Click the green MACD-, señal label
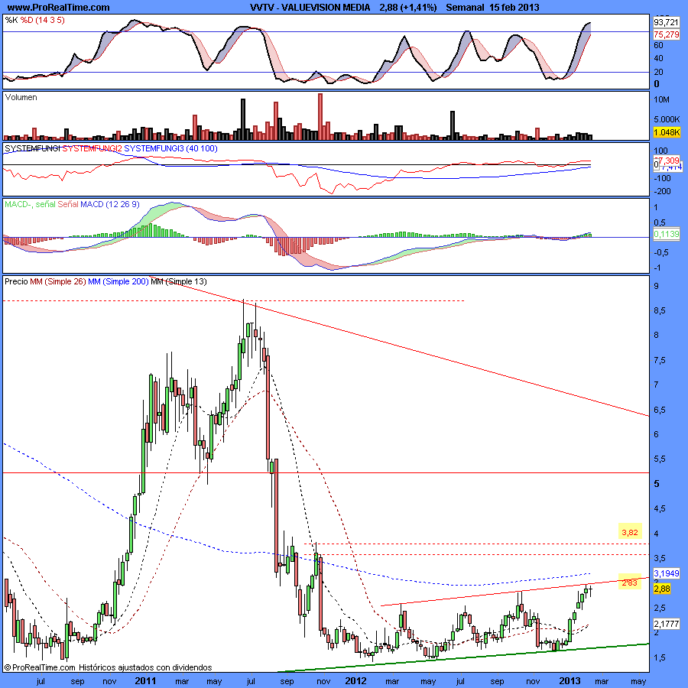This screenshot has height=688, width=688. coord(31,204)
